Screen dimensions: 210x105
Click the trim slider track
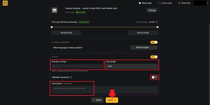[x=104, y=27]
